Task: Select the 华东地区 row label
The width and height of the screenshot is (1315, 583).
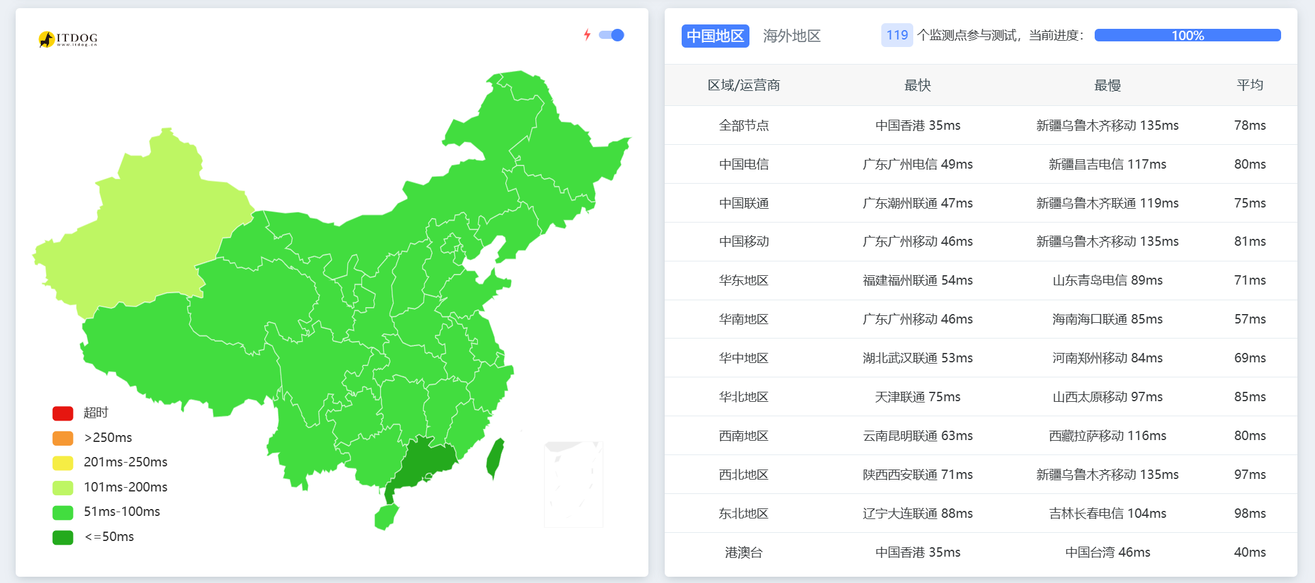Action: 744,280
